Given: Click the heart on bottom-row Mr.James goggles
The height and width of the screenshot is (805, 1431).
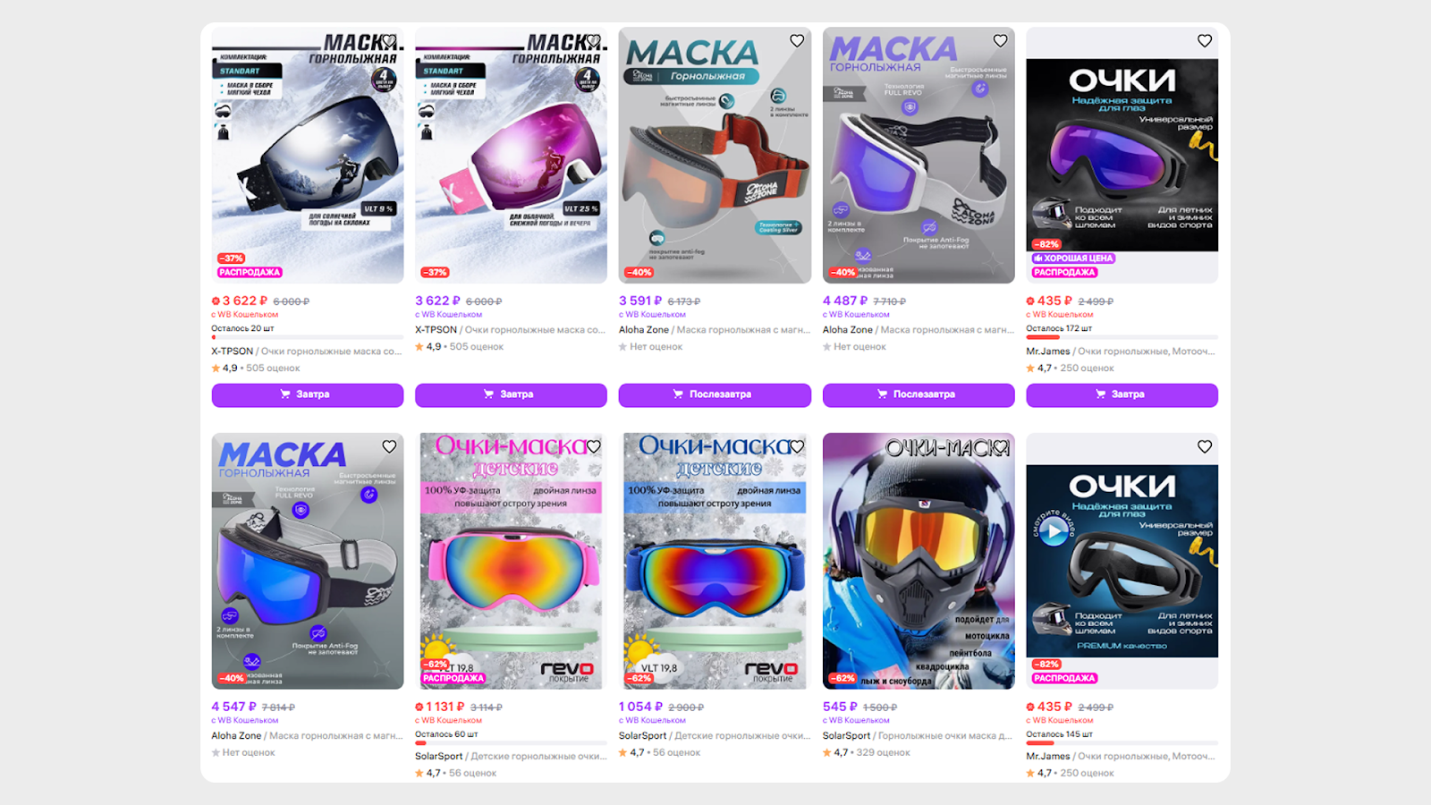Looking at the screenshot, I should point(1205,446).
